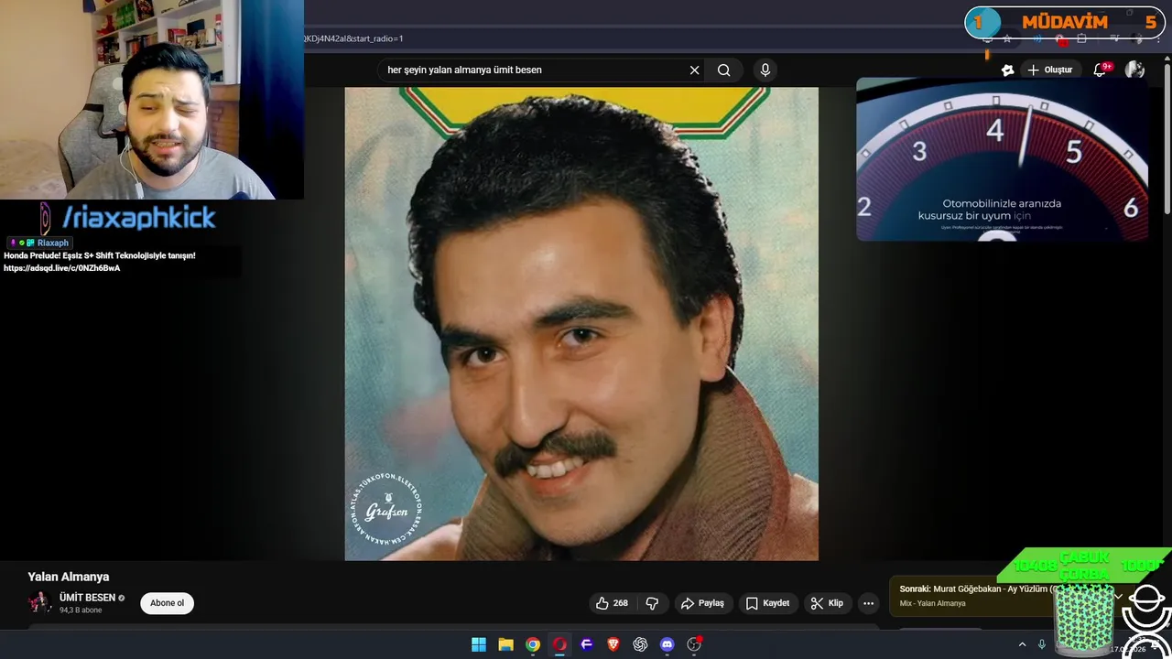Switch to Opera browser in taskbar
The height and width of the screenshot is (659, 1172).
pyautogui.click(x=559, y=644)
